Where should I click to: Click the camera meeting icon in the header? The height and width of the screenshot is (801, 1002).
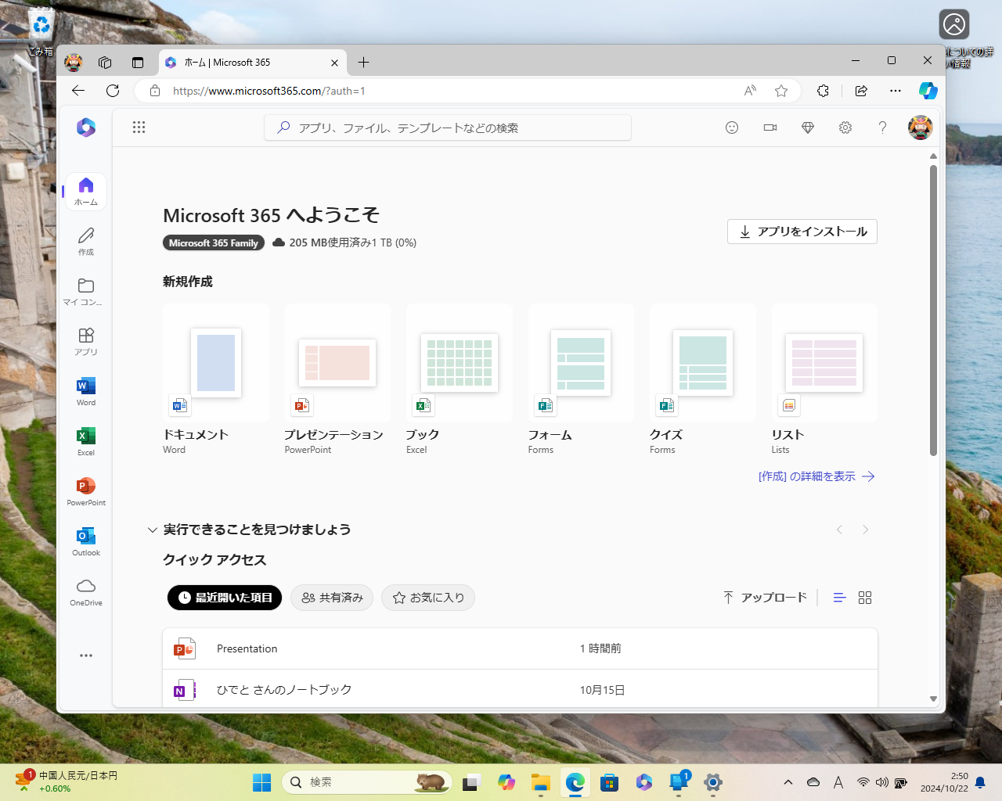(770, 127)
